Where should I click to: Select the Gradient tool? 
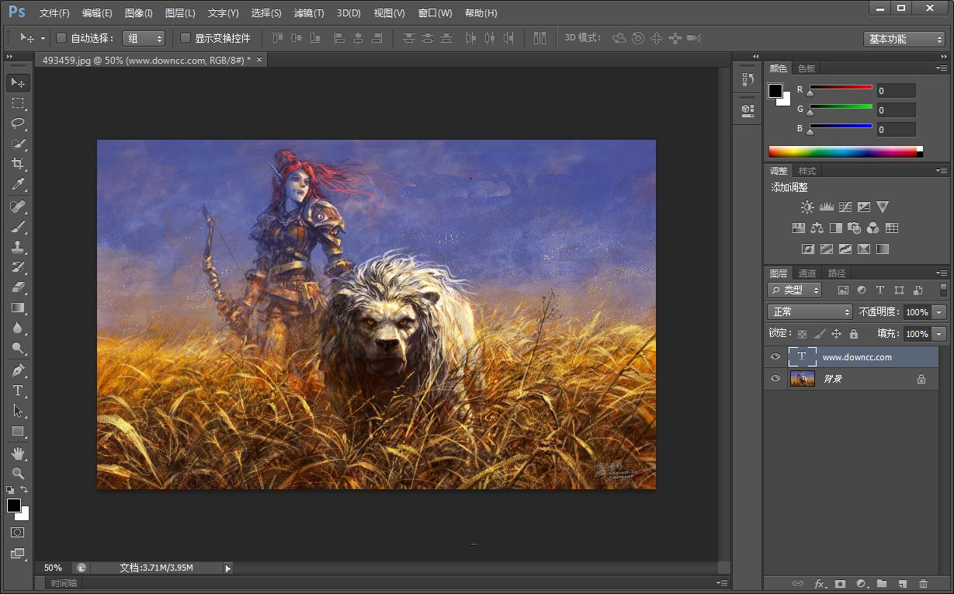tap(18, 307)
